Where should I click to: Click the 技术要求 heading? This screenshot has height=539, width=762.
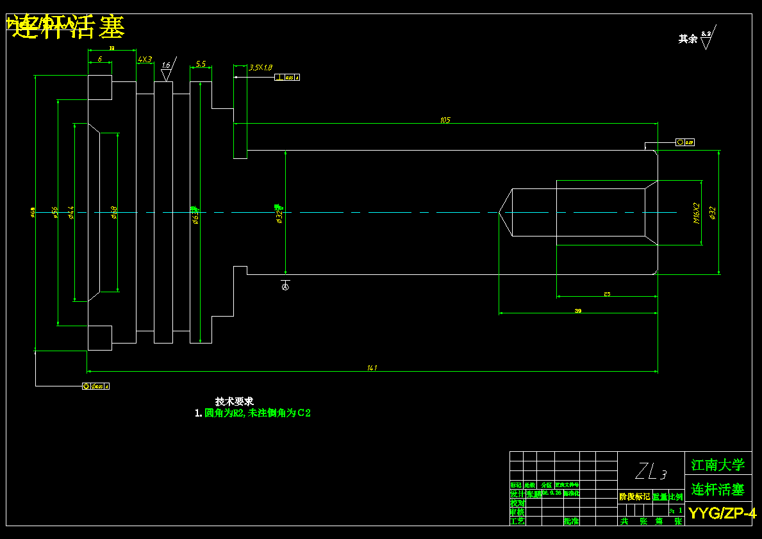pyautogui.click(x=235, y=401)
